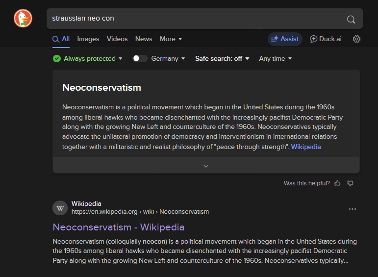
Task: Switch to the News tab
Action: click(144, 39)
